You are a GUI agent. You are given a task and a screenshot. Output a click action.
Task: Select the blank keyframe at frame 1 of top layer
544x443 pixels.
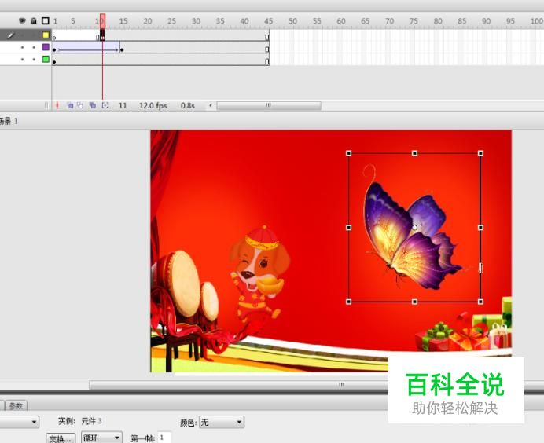(54, 37)
